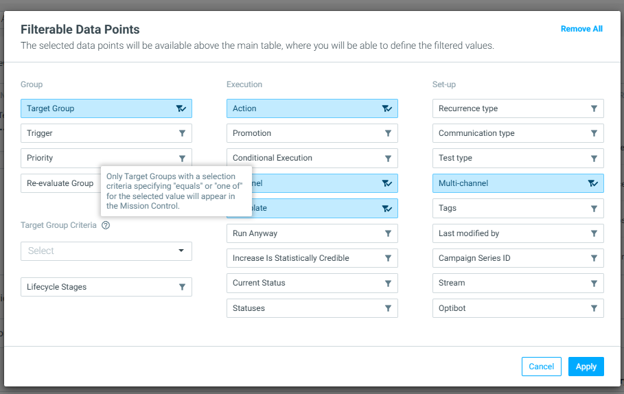Click the help icon beside Target Group Criteria

point(106,225)
